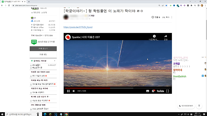Mute the YouTube player volume
The image size is (207, 116).
74,91
